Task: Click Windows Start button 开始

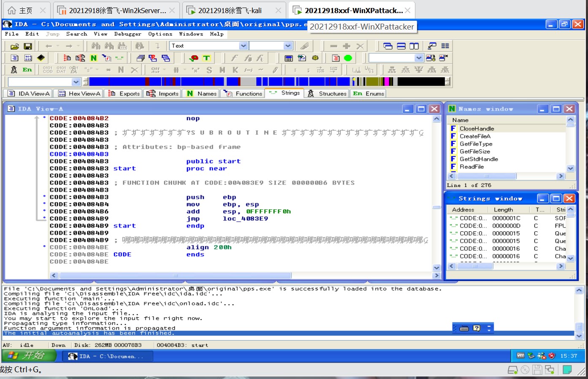Action: click(x=29, y=356)
